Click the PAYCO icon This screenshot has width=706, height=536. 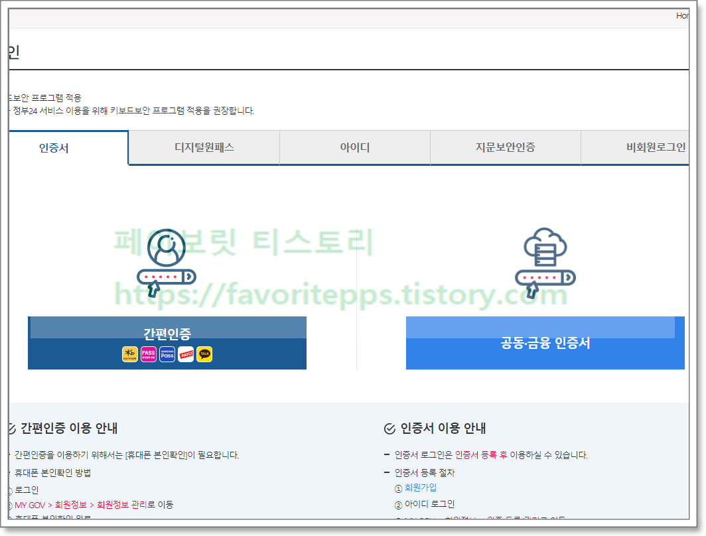[186, 354]
